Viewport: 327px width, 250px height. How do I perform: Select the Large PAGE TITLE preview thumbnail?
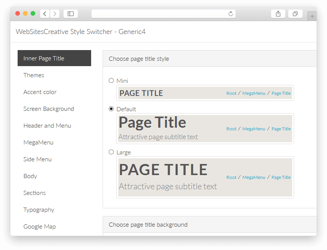(205, 177)
